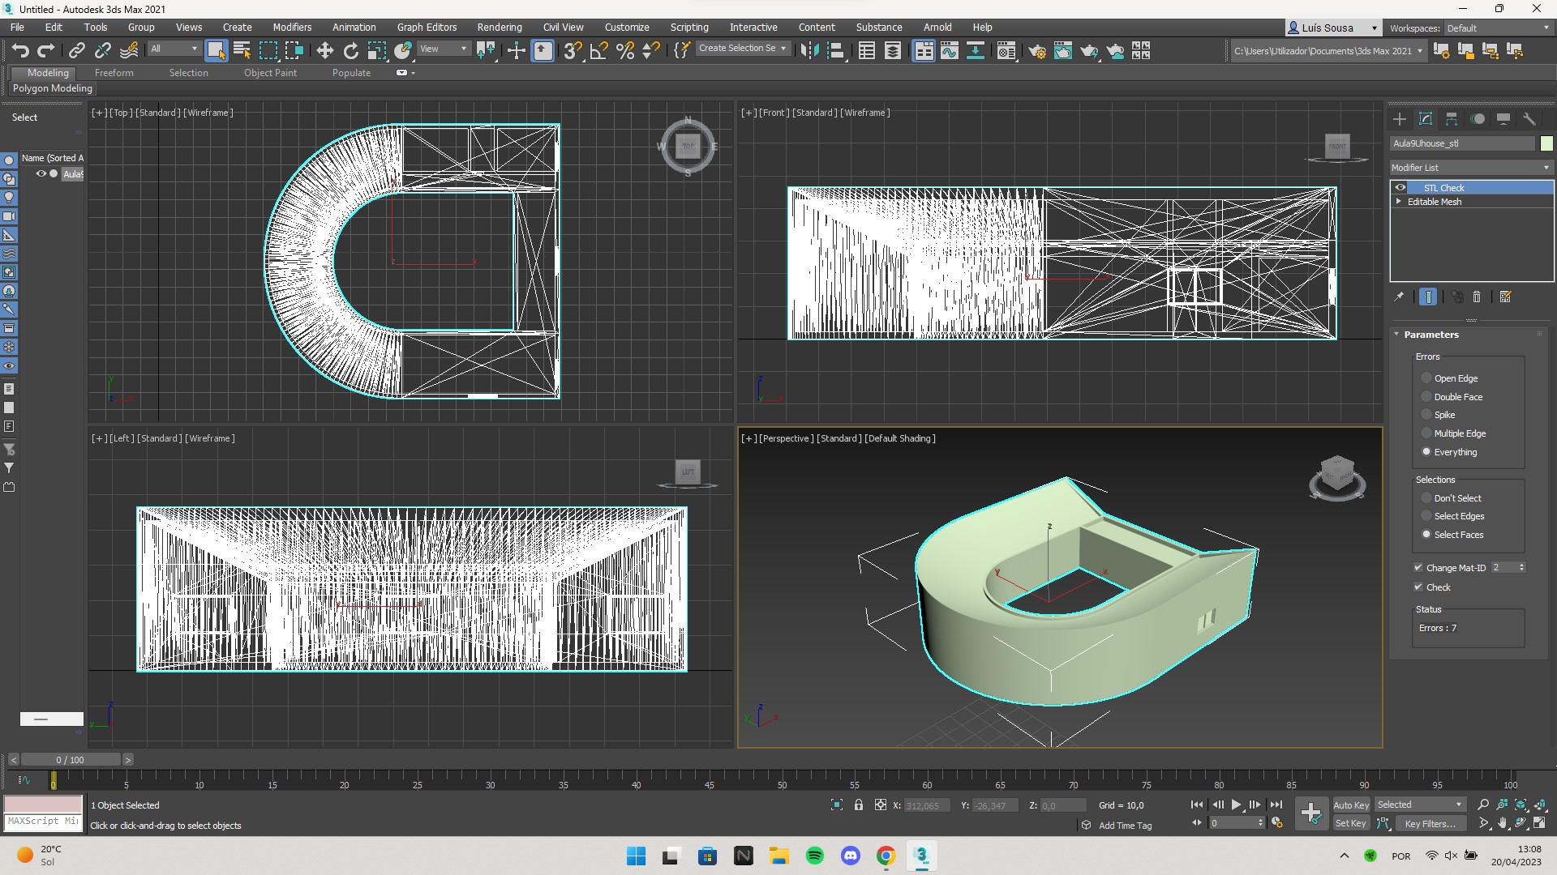Toggle STL Check modifier eye visibility
The height and width of the screenshot is (875, 1557).
tap(1400, 188)
